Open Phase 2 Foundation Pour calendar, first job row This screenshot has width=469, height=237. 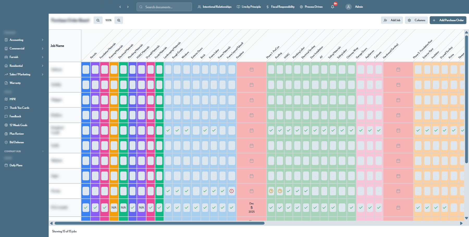(x=398, y=70)
